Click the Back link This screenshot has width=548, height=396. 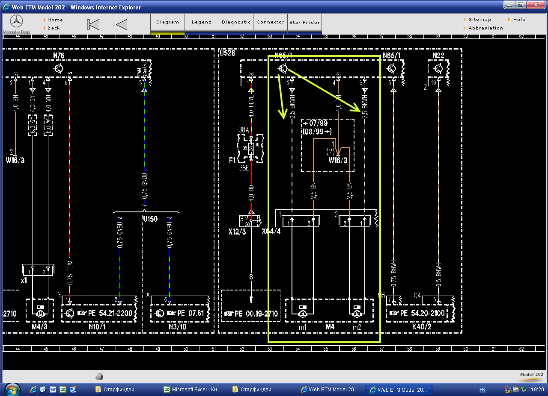click(x=54, y=28)
